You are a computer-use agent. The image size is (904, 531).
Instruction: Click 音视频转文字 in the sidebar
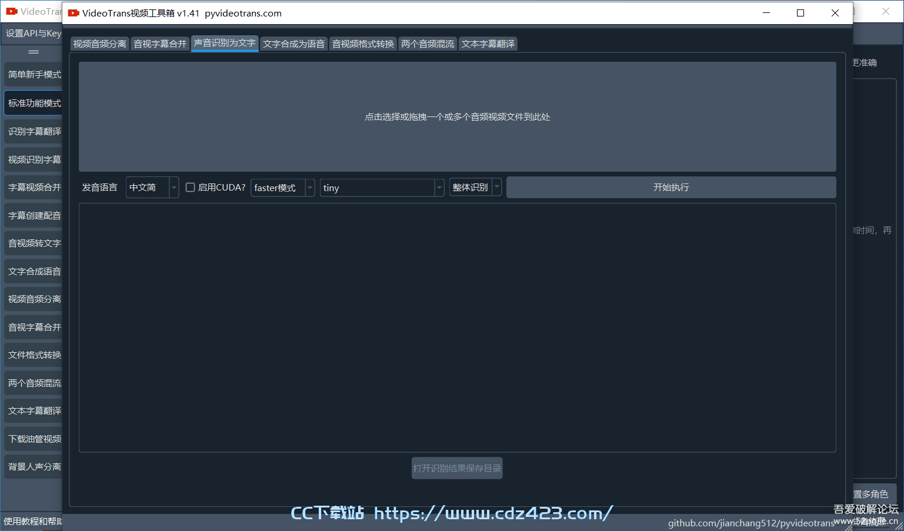[x=34, y=243]
